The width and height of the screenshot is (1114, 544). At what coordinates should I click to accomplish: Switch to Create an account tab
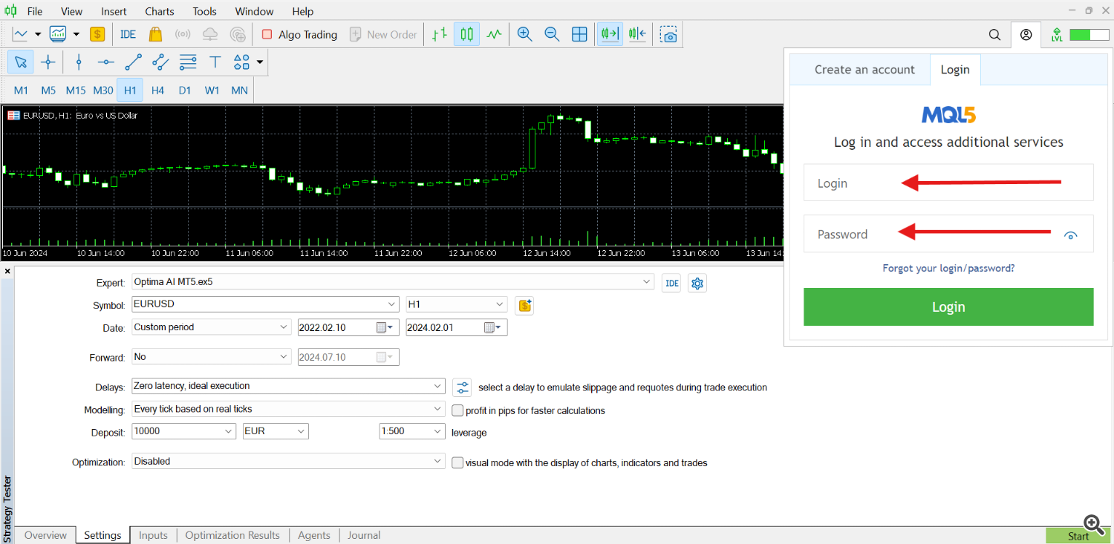[864, 70]
